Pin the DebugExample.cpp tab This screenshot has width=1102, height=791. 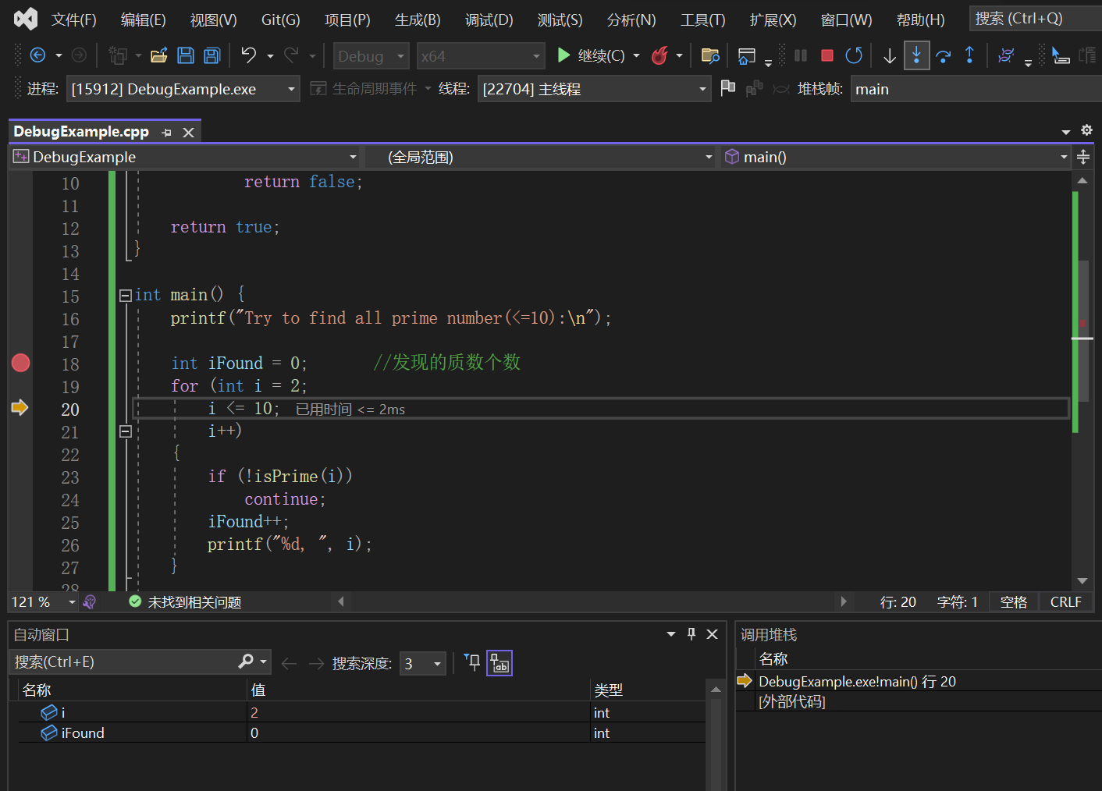tap(166, 133)
